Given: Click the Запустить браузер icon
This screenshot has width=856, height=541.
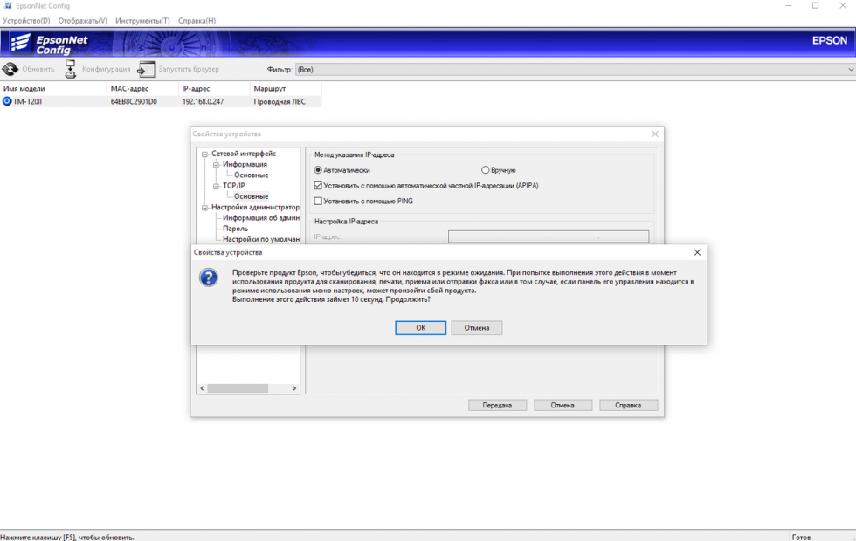Looking at the screenshot, I should coord(147,69).
